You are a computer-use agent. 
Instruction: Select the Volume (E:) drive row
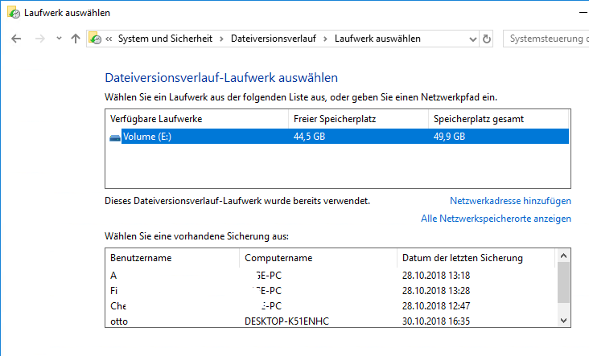pyautogui.click(x=338, y=137)
